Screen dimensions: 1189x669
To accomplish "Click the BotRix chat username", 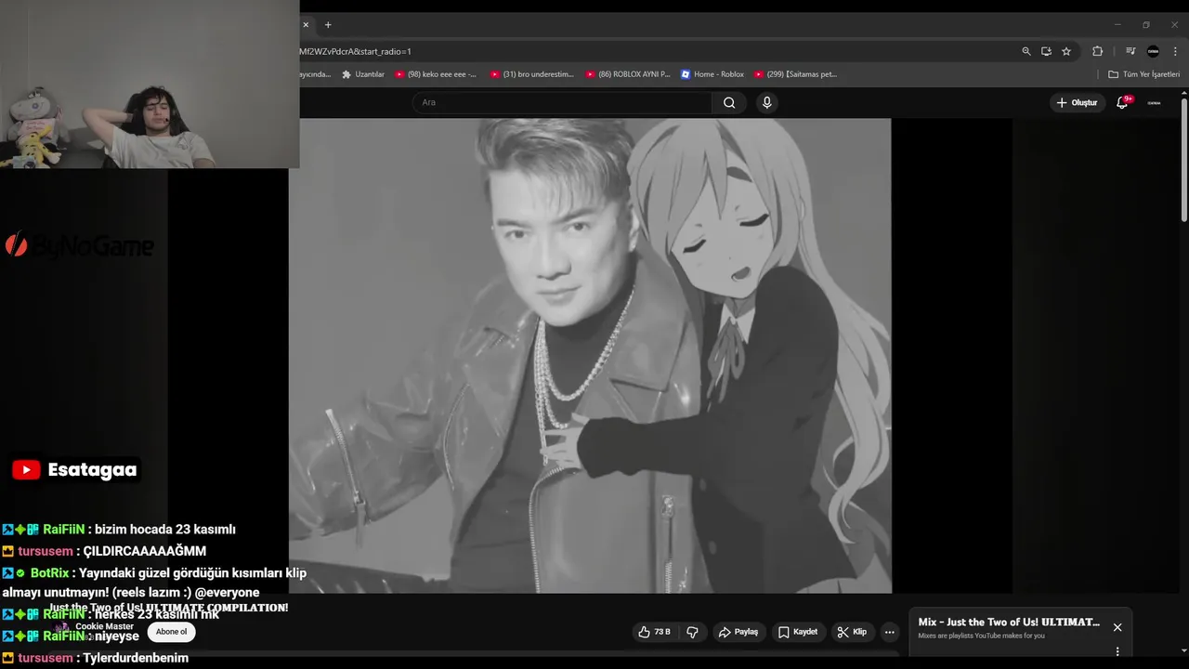I will [50, 573].
